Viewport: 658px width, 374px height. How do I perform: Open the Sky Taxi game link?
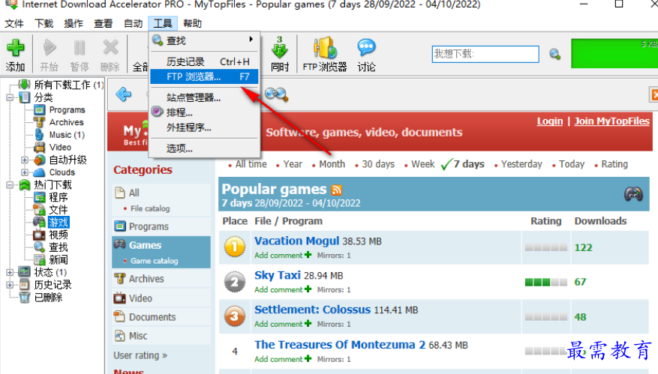278,275
